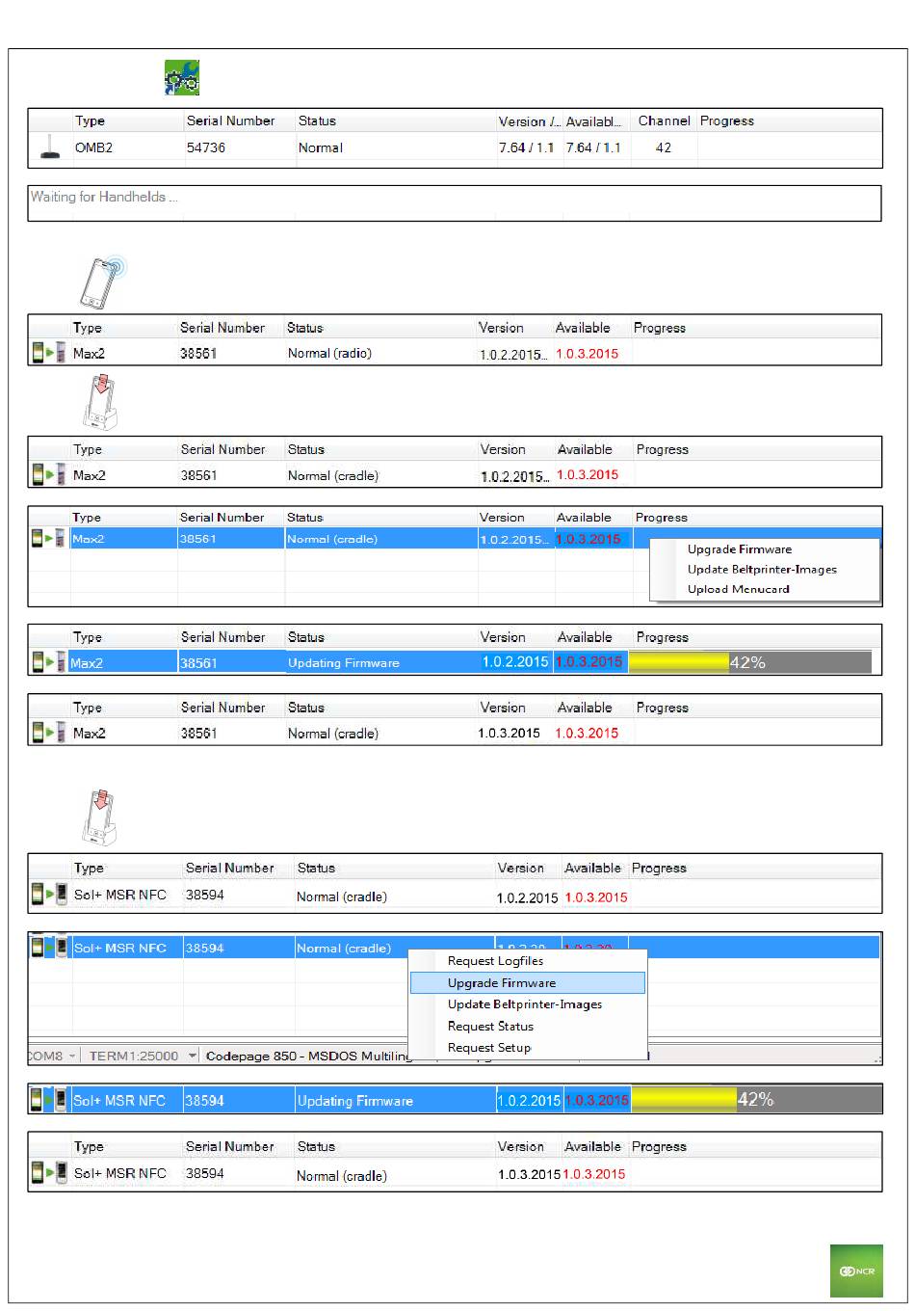Viewport: 915px width, 1311px height.
Task: Select the OMB2 type cell
Action: (93, 147)
